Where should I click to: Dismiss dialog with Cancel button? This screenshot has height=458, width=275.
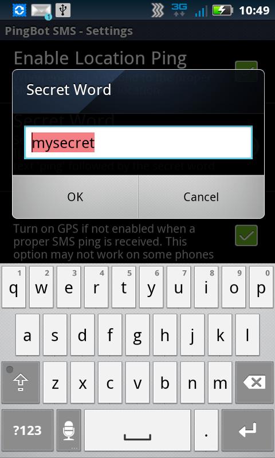pos(201,196)
